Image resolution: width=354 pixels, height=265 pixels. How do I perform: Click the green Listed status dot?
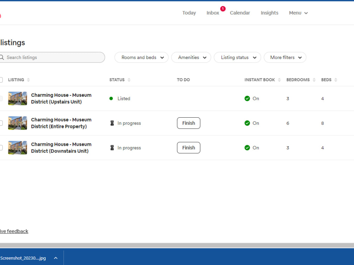point(111,99)
